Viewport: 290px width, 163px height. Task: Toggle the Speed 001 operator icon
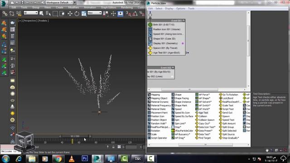point(150,34)
